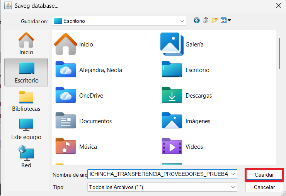Open Bibliotecas in the left sidebar
Screen dimensions: 286x196
click(26, 101)
